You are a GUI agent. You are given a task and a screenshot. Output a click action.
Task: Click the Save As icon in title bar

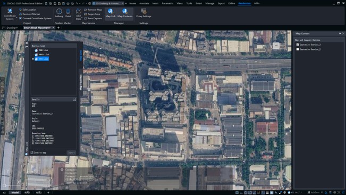pos(60,3)
